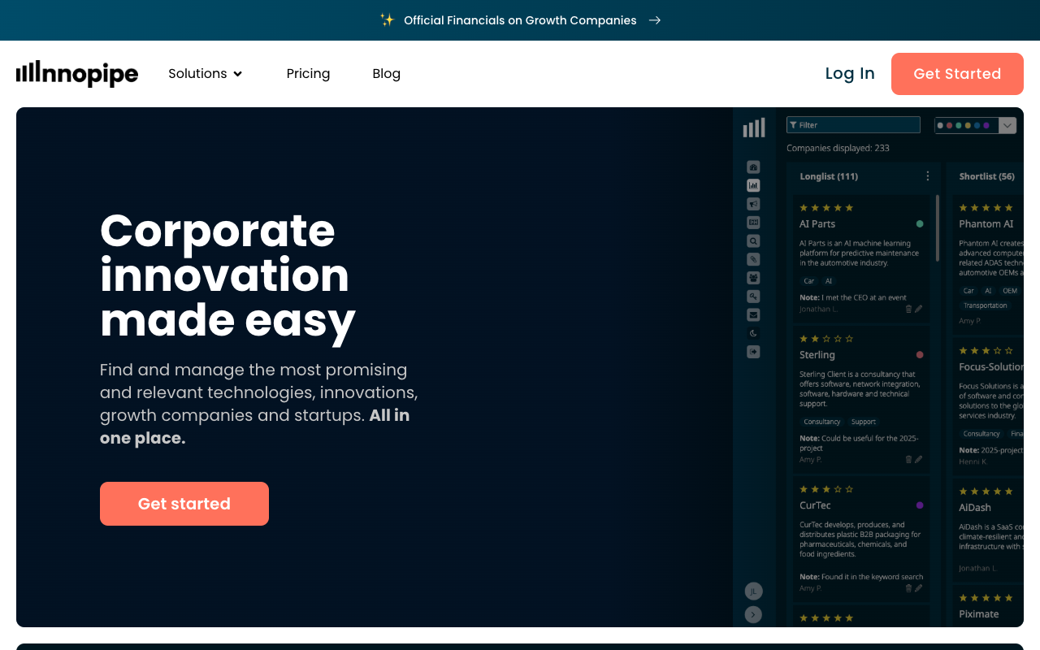This screenshot has height=650, width=1040.
Task: Open messages using the envelope icon
Action: pos(753,314)
